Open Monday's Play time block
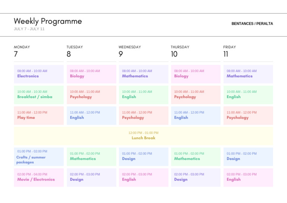The width and height of the screenshot is (287, 203). click(39, 115)
